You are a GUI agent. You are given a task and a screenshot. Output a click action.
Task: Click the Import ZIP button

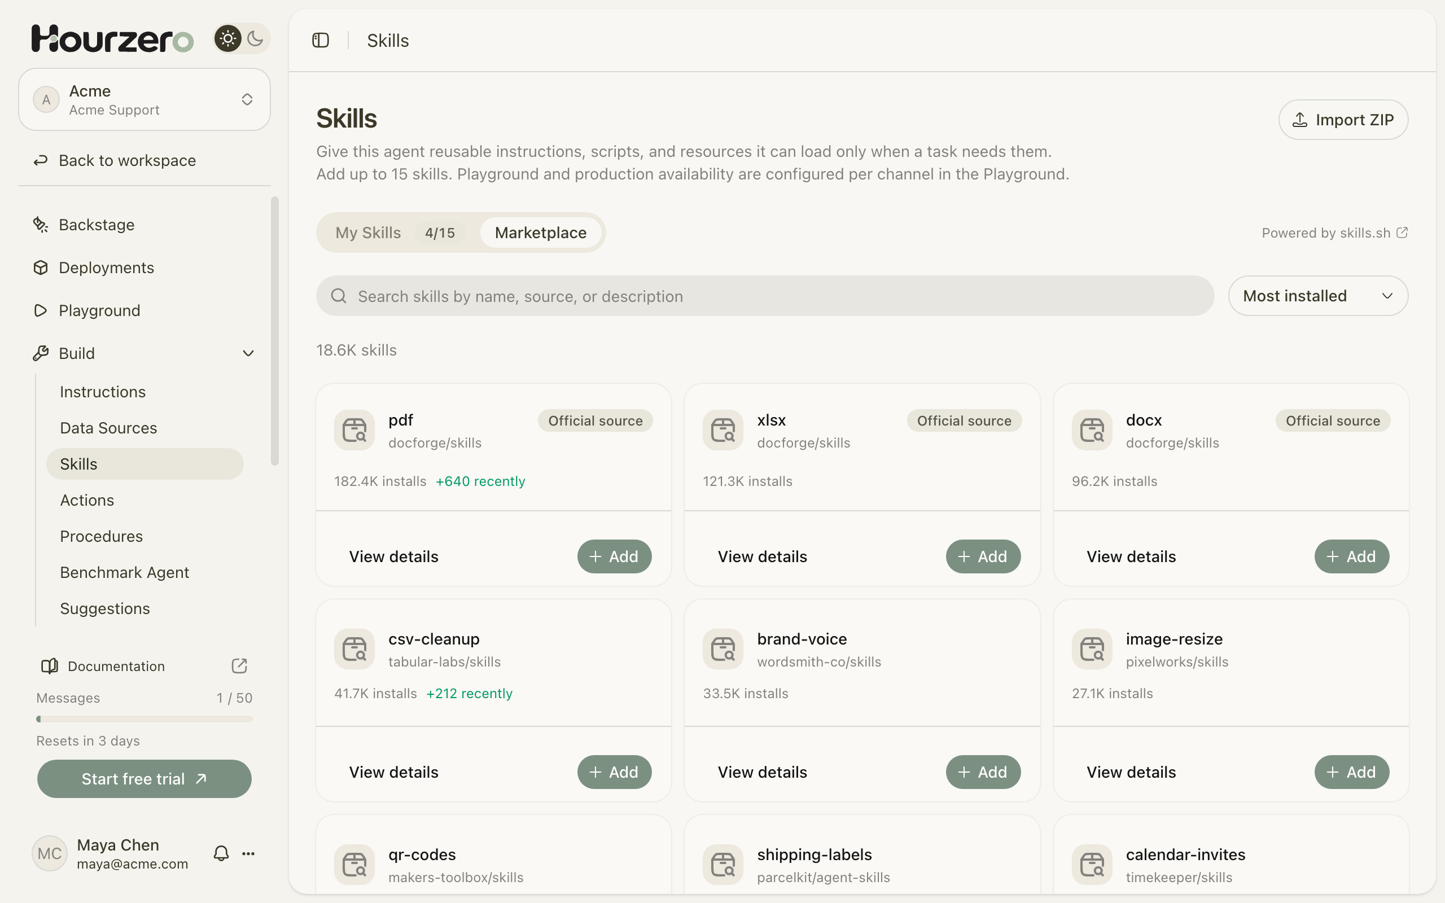1343,120
